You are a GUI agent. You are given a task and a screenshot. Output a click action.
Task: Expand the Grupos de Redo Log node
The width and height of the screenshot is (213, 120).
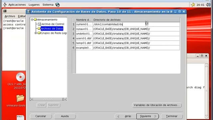[36, 33]
